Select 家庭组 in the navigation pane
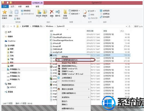Screen dimensions: 144x111 point(9,92)
